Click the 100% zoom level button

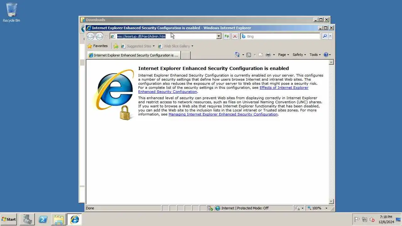click(x=315, y=208)
